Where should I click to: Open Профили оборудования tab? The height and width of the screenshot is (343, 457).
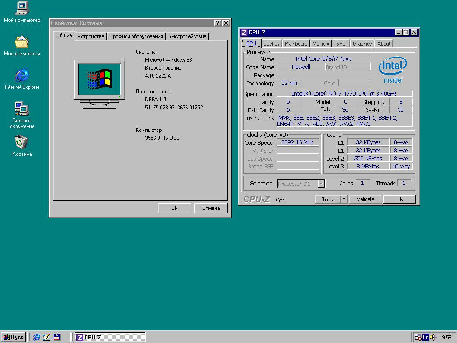tap(136, 36)
